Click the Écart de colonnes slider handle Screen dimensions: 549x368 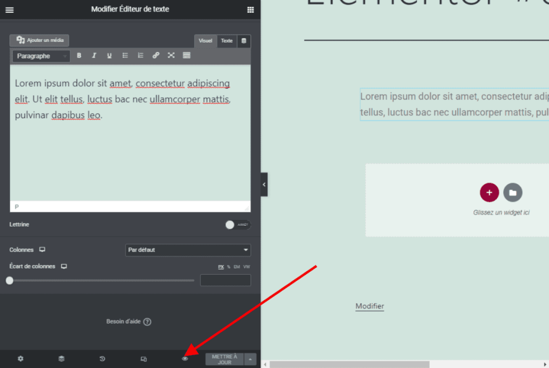[10, 280]
